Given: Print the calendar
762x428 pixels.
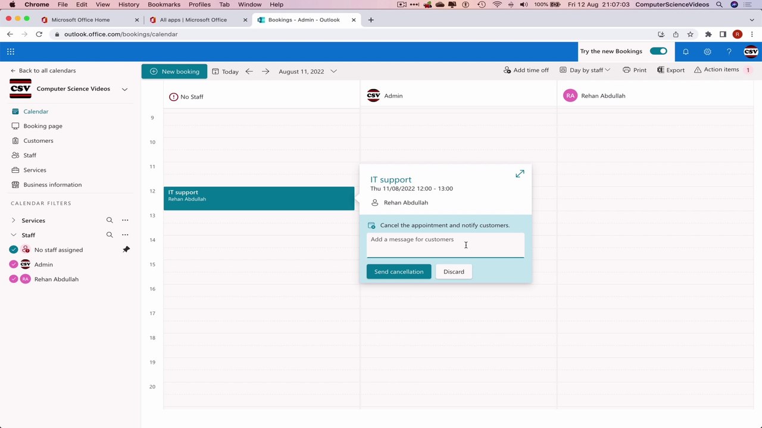Looking at the screenshot, I should (635, 70).
